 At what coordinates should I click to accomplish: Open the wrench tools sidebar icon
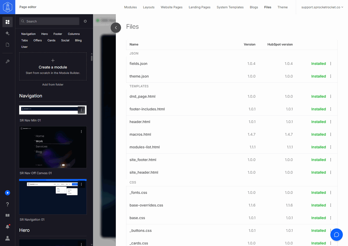click(8, 62)
